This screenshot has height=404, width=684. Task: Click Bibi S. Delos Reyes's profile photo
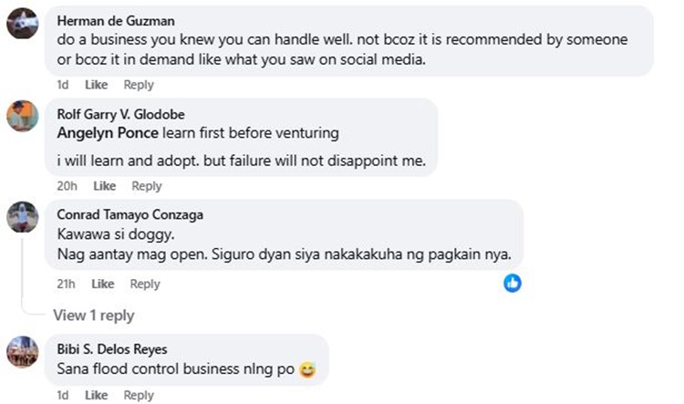[22, 351]
